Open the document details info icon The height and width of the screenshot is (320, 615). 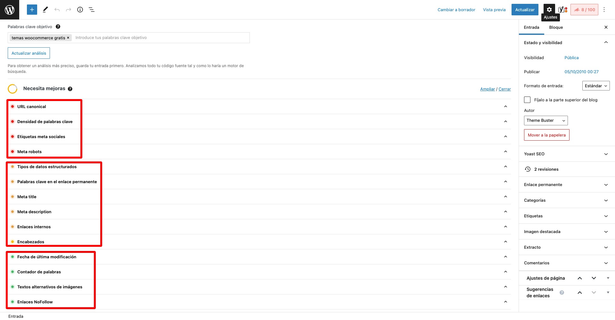tap(80, 10)
